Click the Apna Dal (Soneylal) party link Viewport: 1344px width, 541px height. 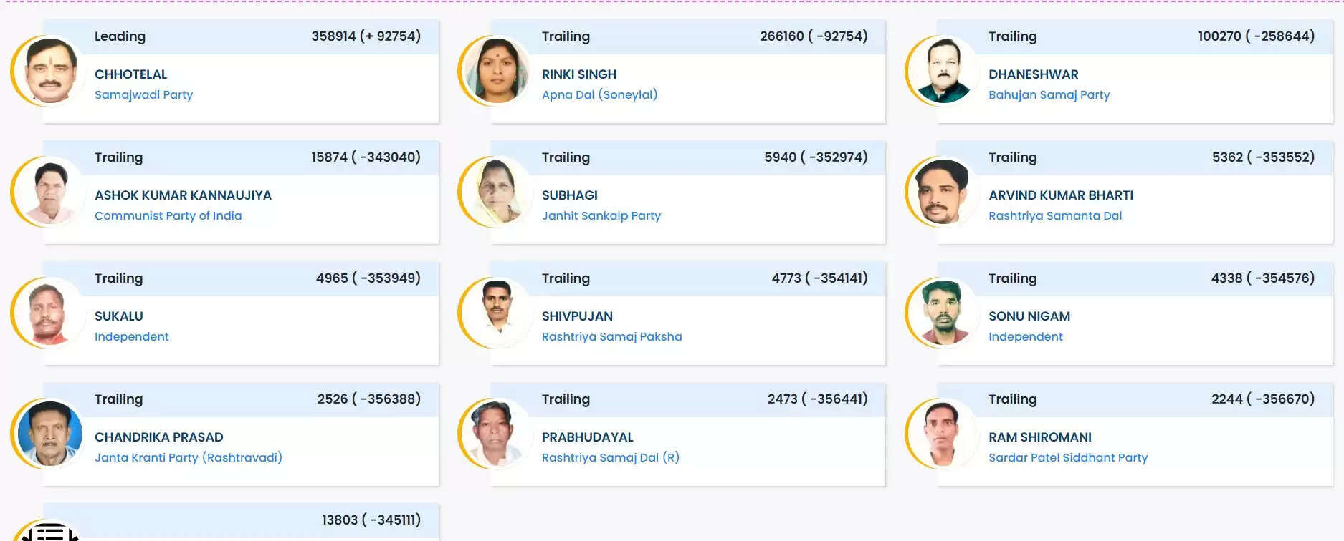[x=601, y=94]
